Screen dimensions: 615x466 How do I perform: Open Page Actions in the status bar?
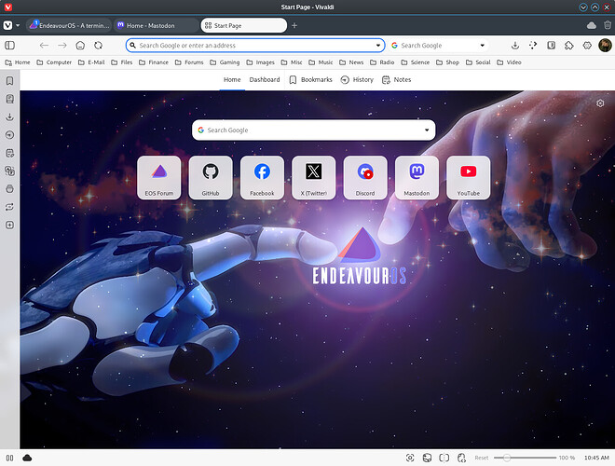pyautogui.click(x=461, y=458)
